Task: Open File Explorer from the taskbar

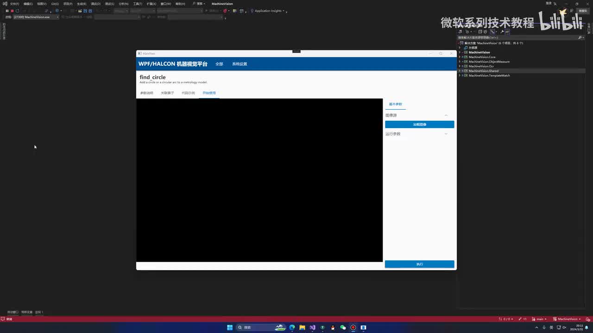Action: pyautogui.click(x=302, y=327)
